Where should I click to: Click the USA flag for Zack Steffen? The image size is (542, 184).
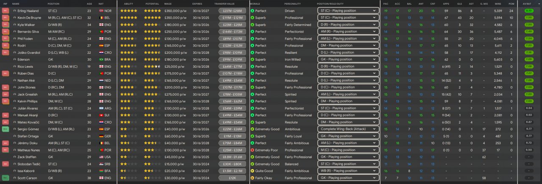pyautogui.click(x=101, y=157)
